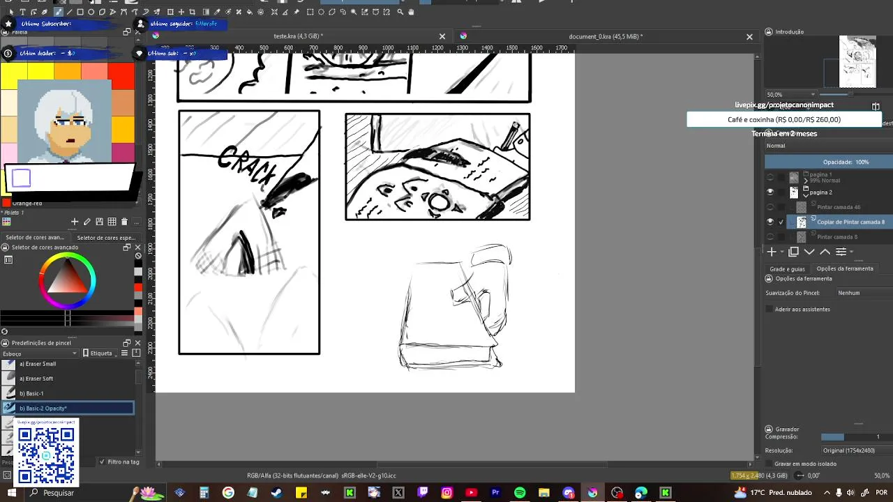Viewport: 893px width, 502px height.
Task: Toggle Filtro na tag checkbox
Action: tap(103, 462)
